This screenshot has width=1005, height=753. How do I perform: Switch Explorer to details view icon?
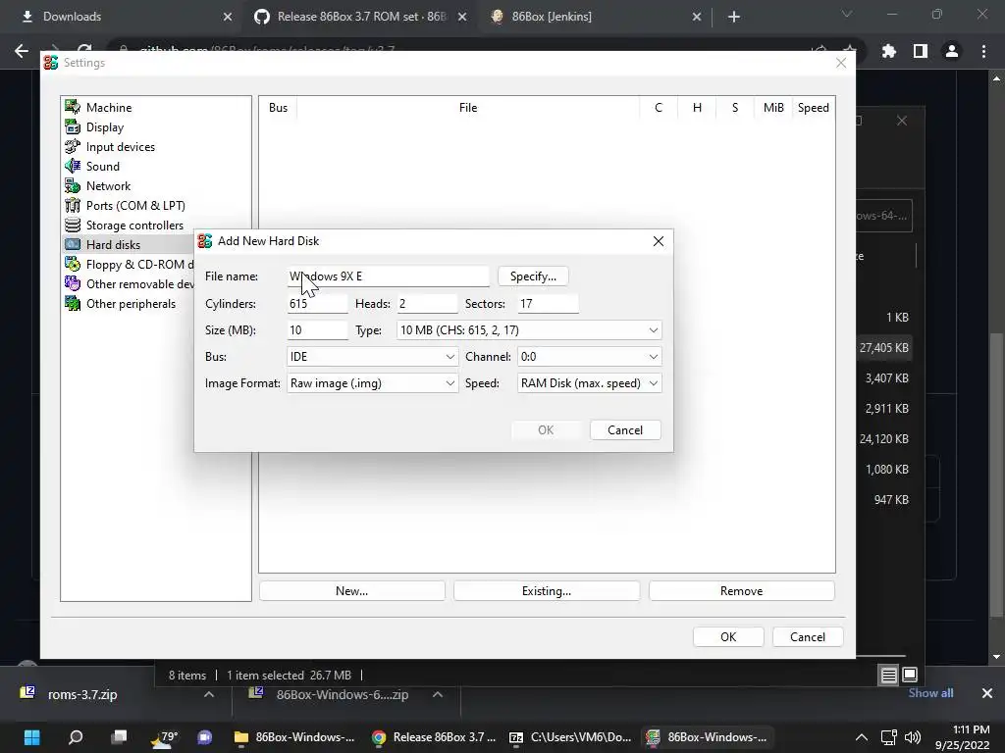[x=888, y=675]
